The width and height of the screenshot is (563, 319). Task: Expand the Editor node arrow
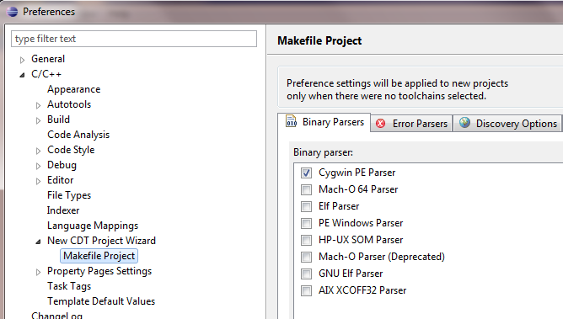click(38, 181)
